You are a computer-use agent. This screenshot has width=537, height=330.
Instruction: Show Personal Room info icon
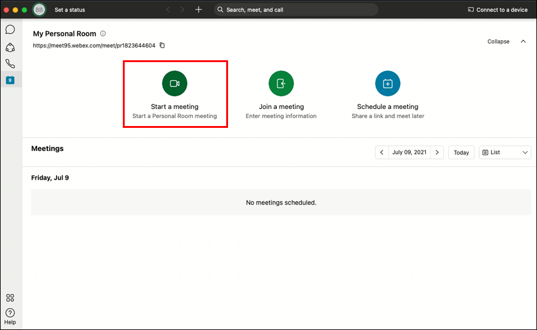(x=103, y=33)
